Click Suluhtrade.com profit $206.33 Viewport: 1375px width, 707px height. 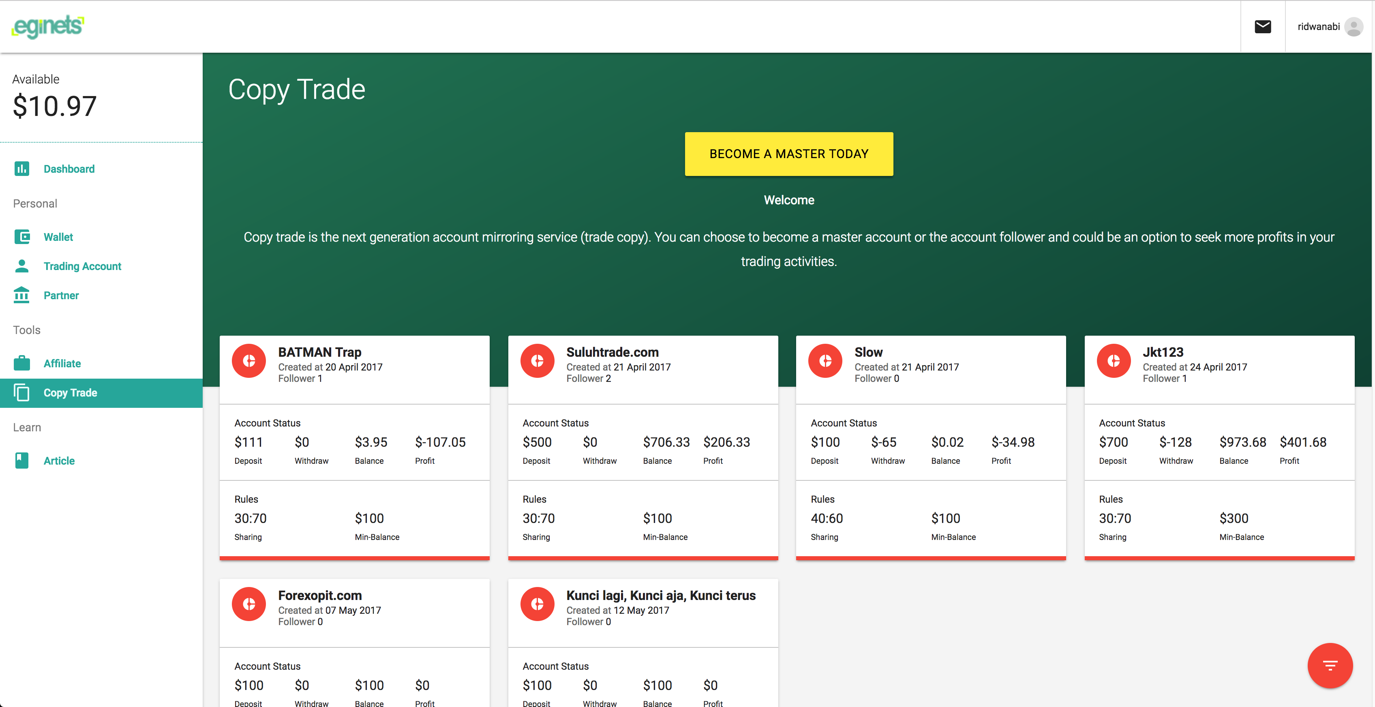pos(726,442)
